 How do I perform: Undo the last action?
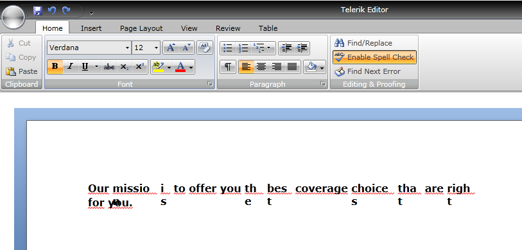point(52,11)
